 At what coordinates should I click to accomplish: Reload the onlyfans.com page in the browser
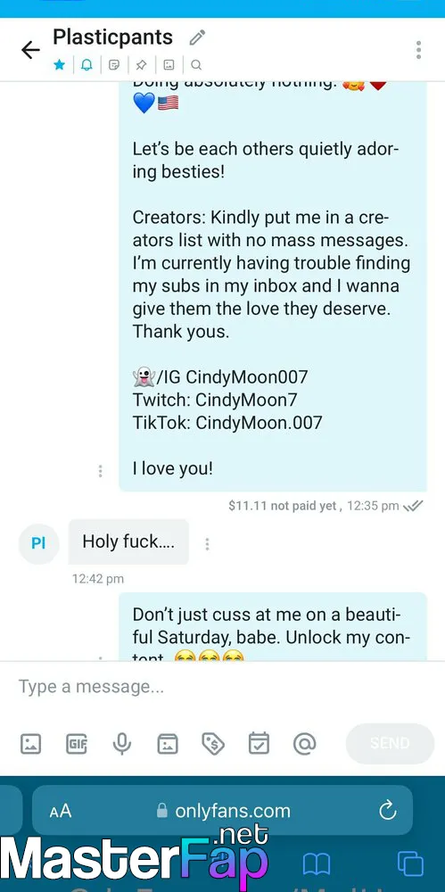[x=388, y=810]
